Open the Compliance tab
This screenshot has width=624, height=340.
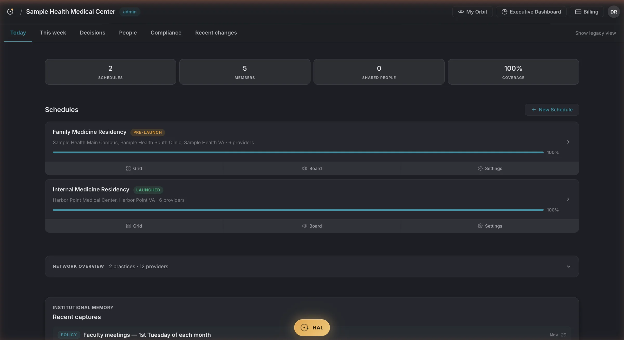coord(166,33)
